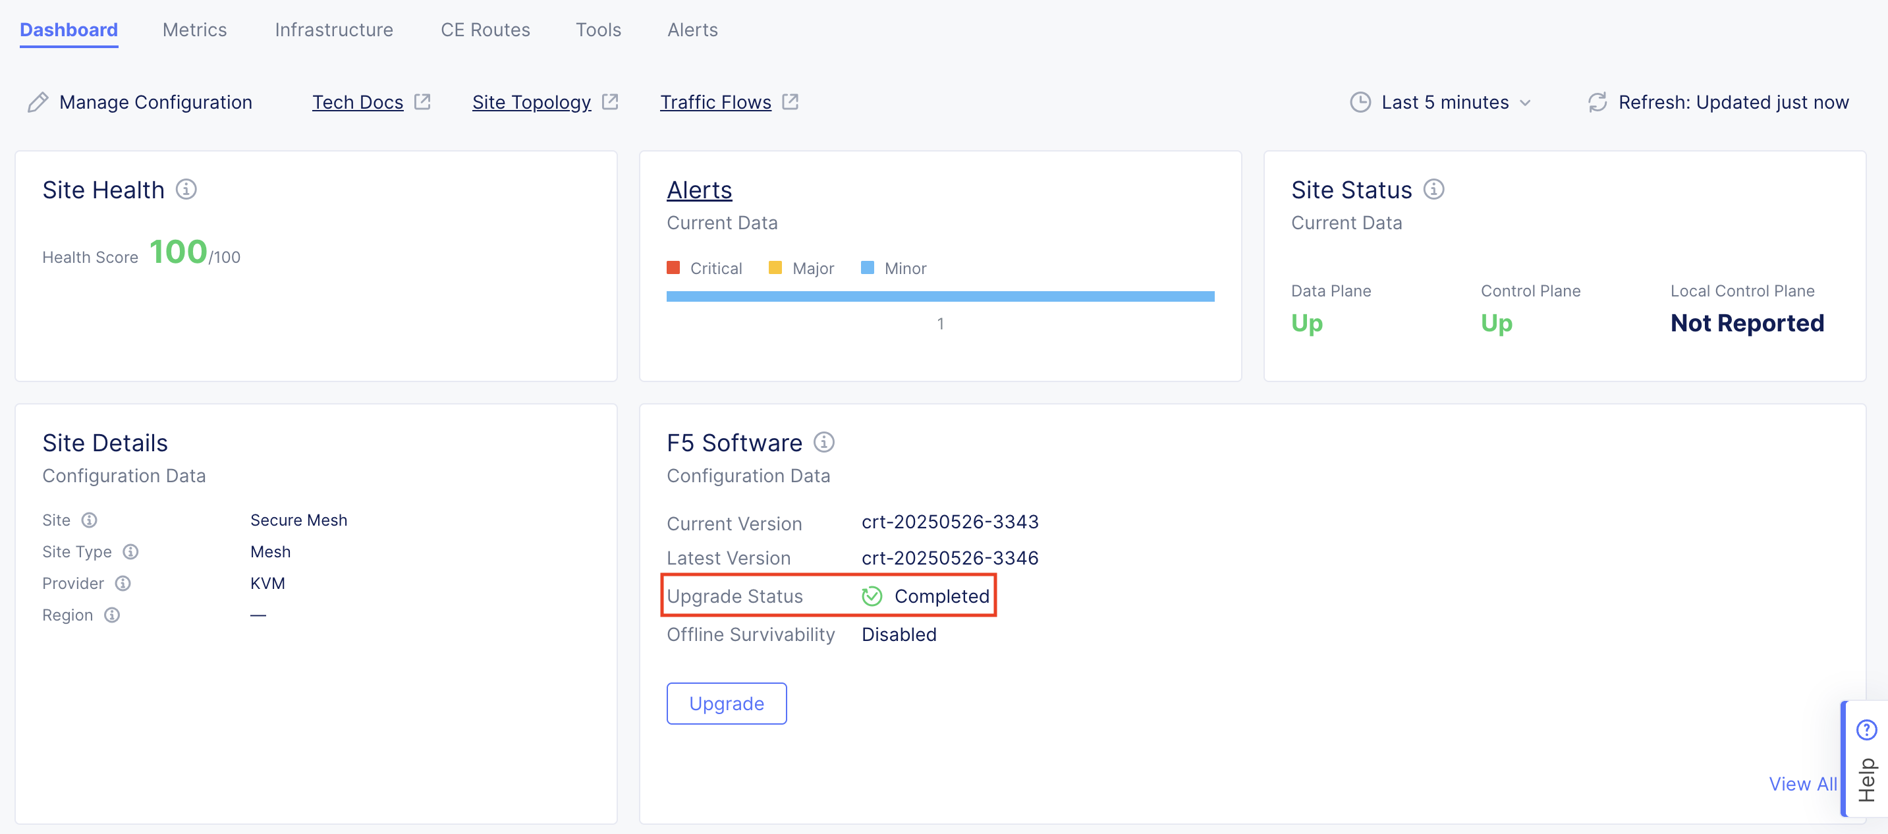Click the info icon next to Site Health
This screenshot has width=1888, height=834.
point(186,189)
